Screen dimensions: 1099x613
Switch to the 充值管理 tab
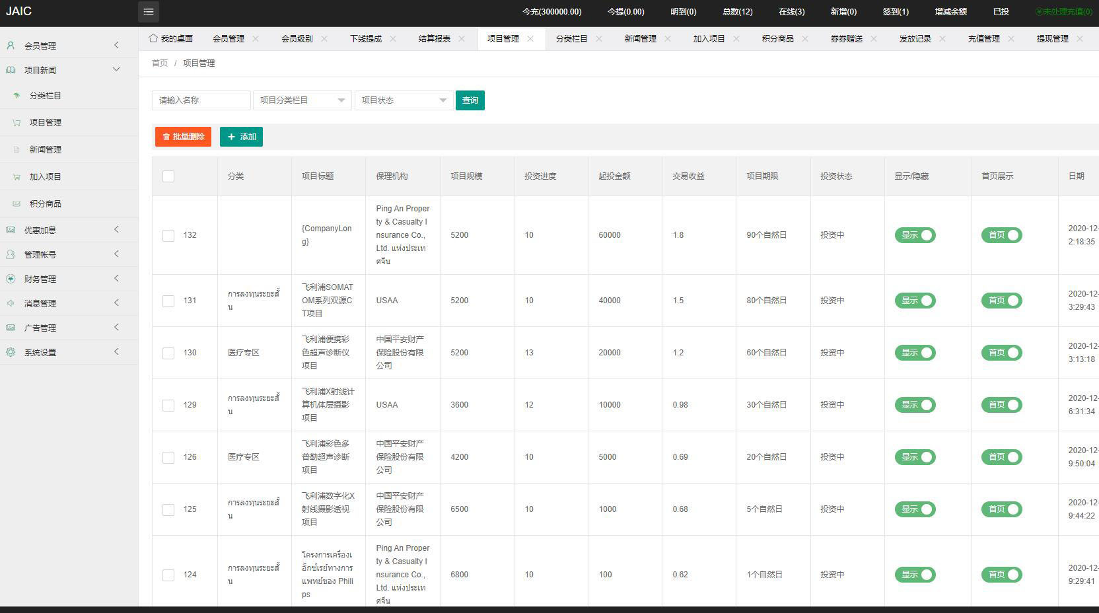[983, 39]
